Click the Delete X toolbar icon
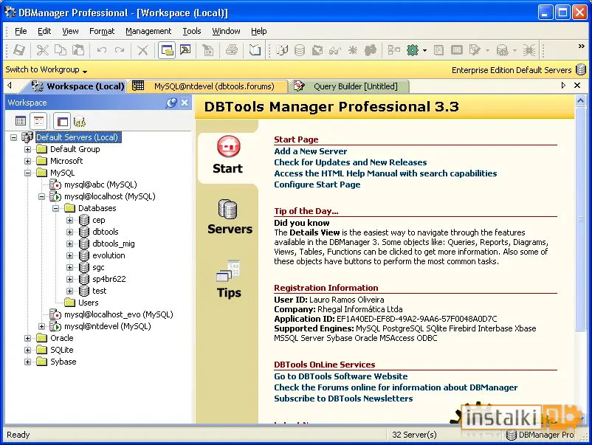Image resolution: width=592 pixels, height=445 pixels. tap(142, 50)
